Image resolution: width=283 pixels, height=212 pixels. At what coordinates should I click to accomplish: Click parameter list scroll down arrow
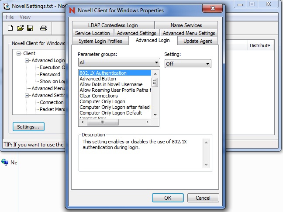[x=155, y=115]
